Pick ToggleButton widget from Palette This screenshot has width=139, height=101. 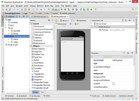point(38,74)
